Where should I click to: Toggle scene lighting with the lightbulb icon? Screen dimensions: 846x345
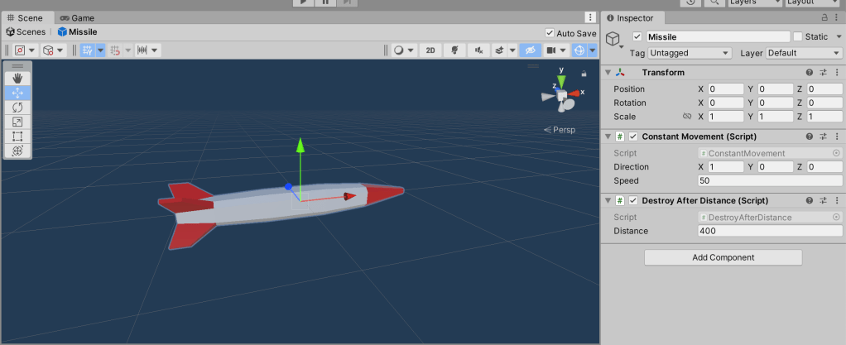pos(454,50)
